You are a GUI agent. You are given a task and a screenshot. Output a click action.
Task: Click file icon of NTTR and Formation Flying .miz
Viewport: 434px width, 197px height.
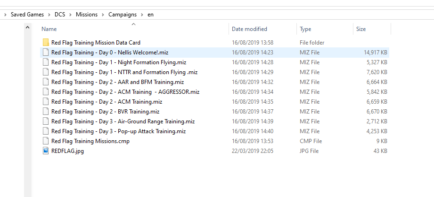coord(46,72)
